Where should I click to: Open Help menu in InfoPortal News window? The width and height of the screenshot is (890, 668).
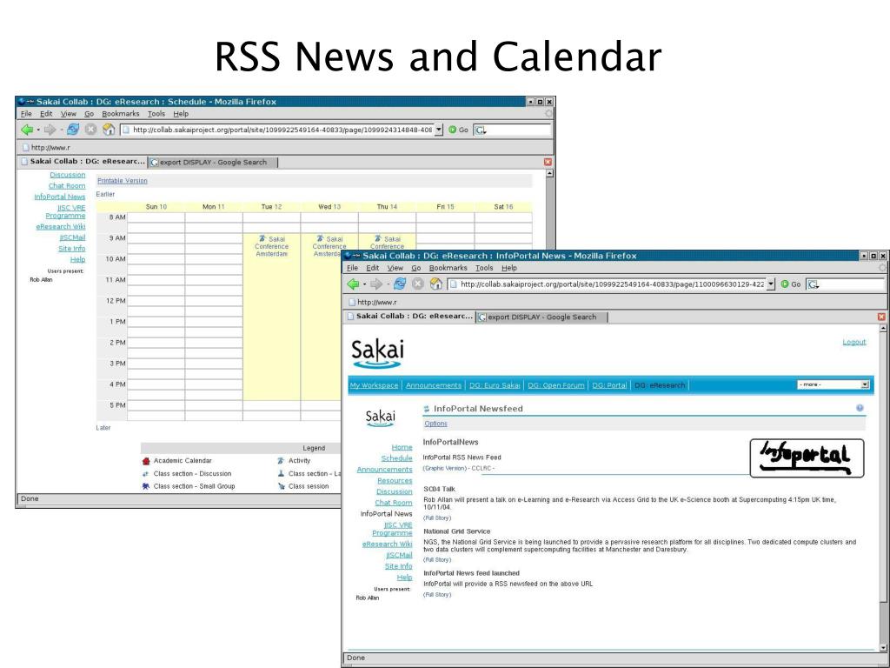[x=509, y=268]
